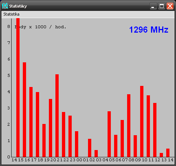Image resolution: width=176 pixels, height=166 pixels.
Task: Maximize the Statistiky window
Action: click(162, 6)
